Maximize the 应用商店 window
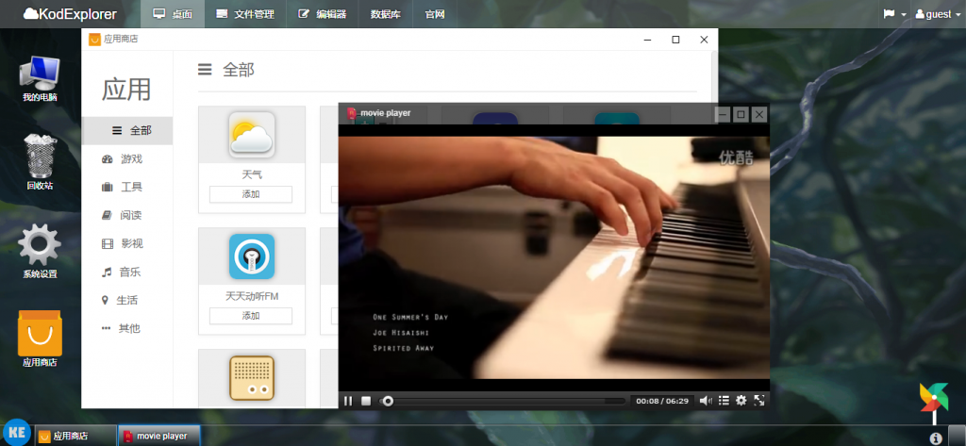Viewport: 966px width, 446px height. pos(675,40)
